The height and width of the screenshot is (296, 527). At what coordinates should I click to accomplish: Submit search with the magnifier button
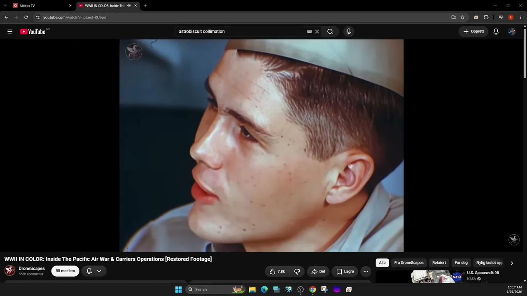[x=330, y=32]
